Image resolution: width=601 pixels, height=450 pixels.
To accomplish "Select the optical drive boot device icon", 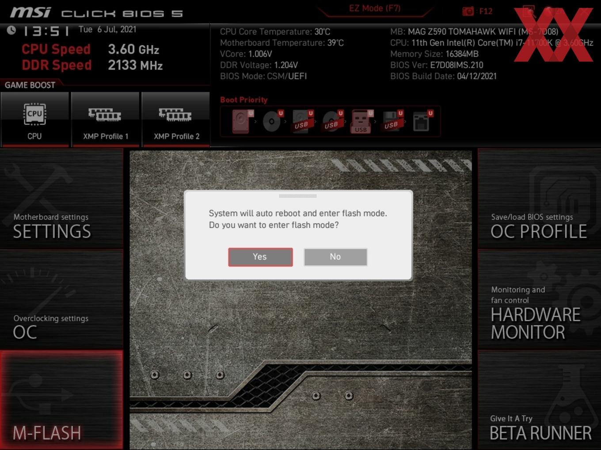I will click(272, 121).
